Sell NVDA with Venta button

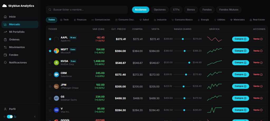click(x=258, y=63)
